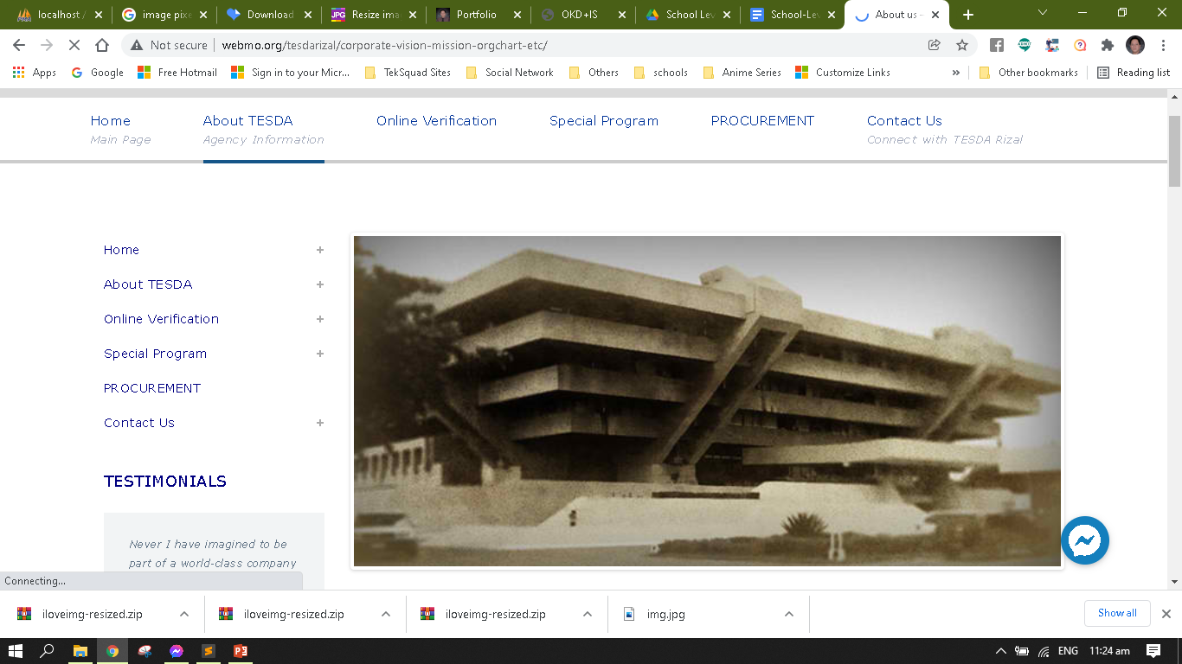Open Special Program in top navigation
Screen dimensions: 1182x664
point(603,121)
